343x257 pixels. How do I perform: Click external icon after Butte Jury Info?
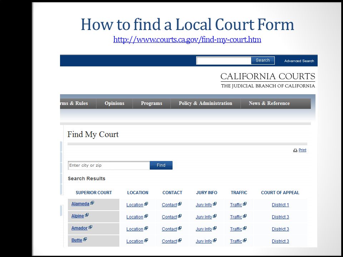(x=215, y=240)
